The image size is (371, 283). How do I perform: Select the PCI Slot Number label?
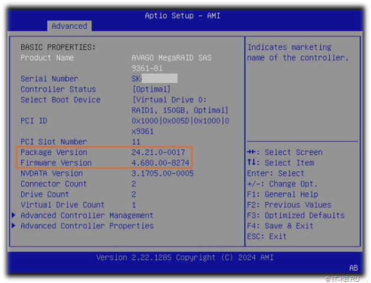pyautogui.click(x=54, y=142)
